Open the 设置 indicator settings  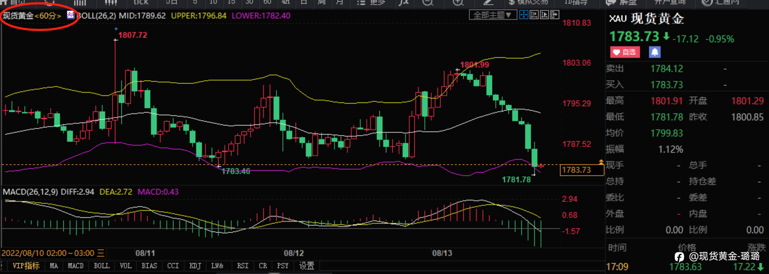coord(307,266)
